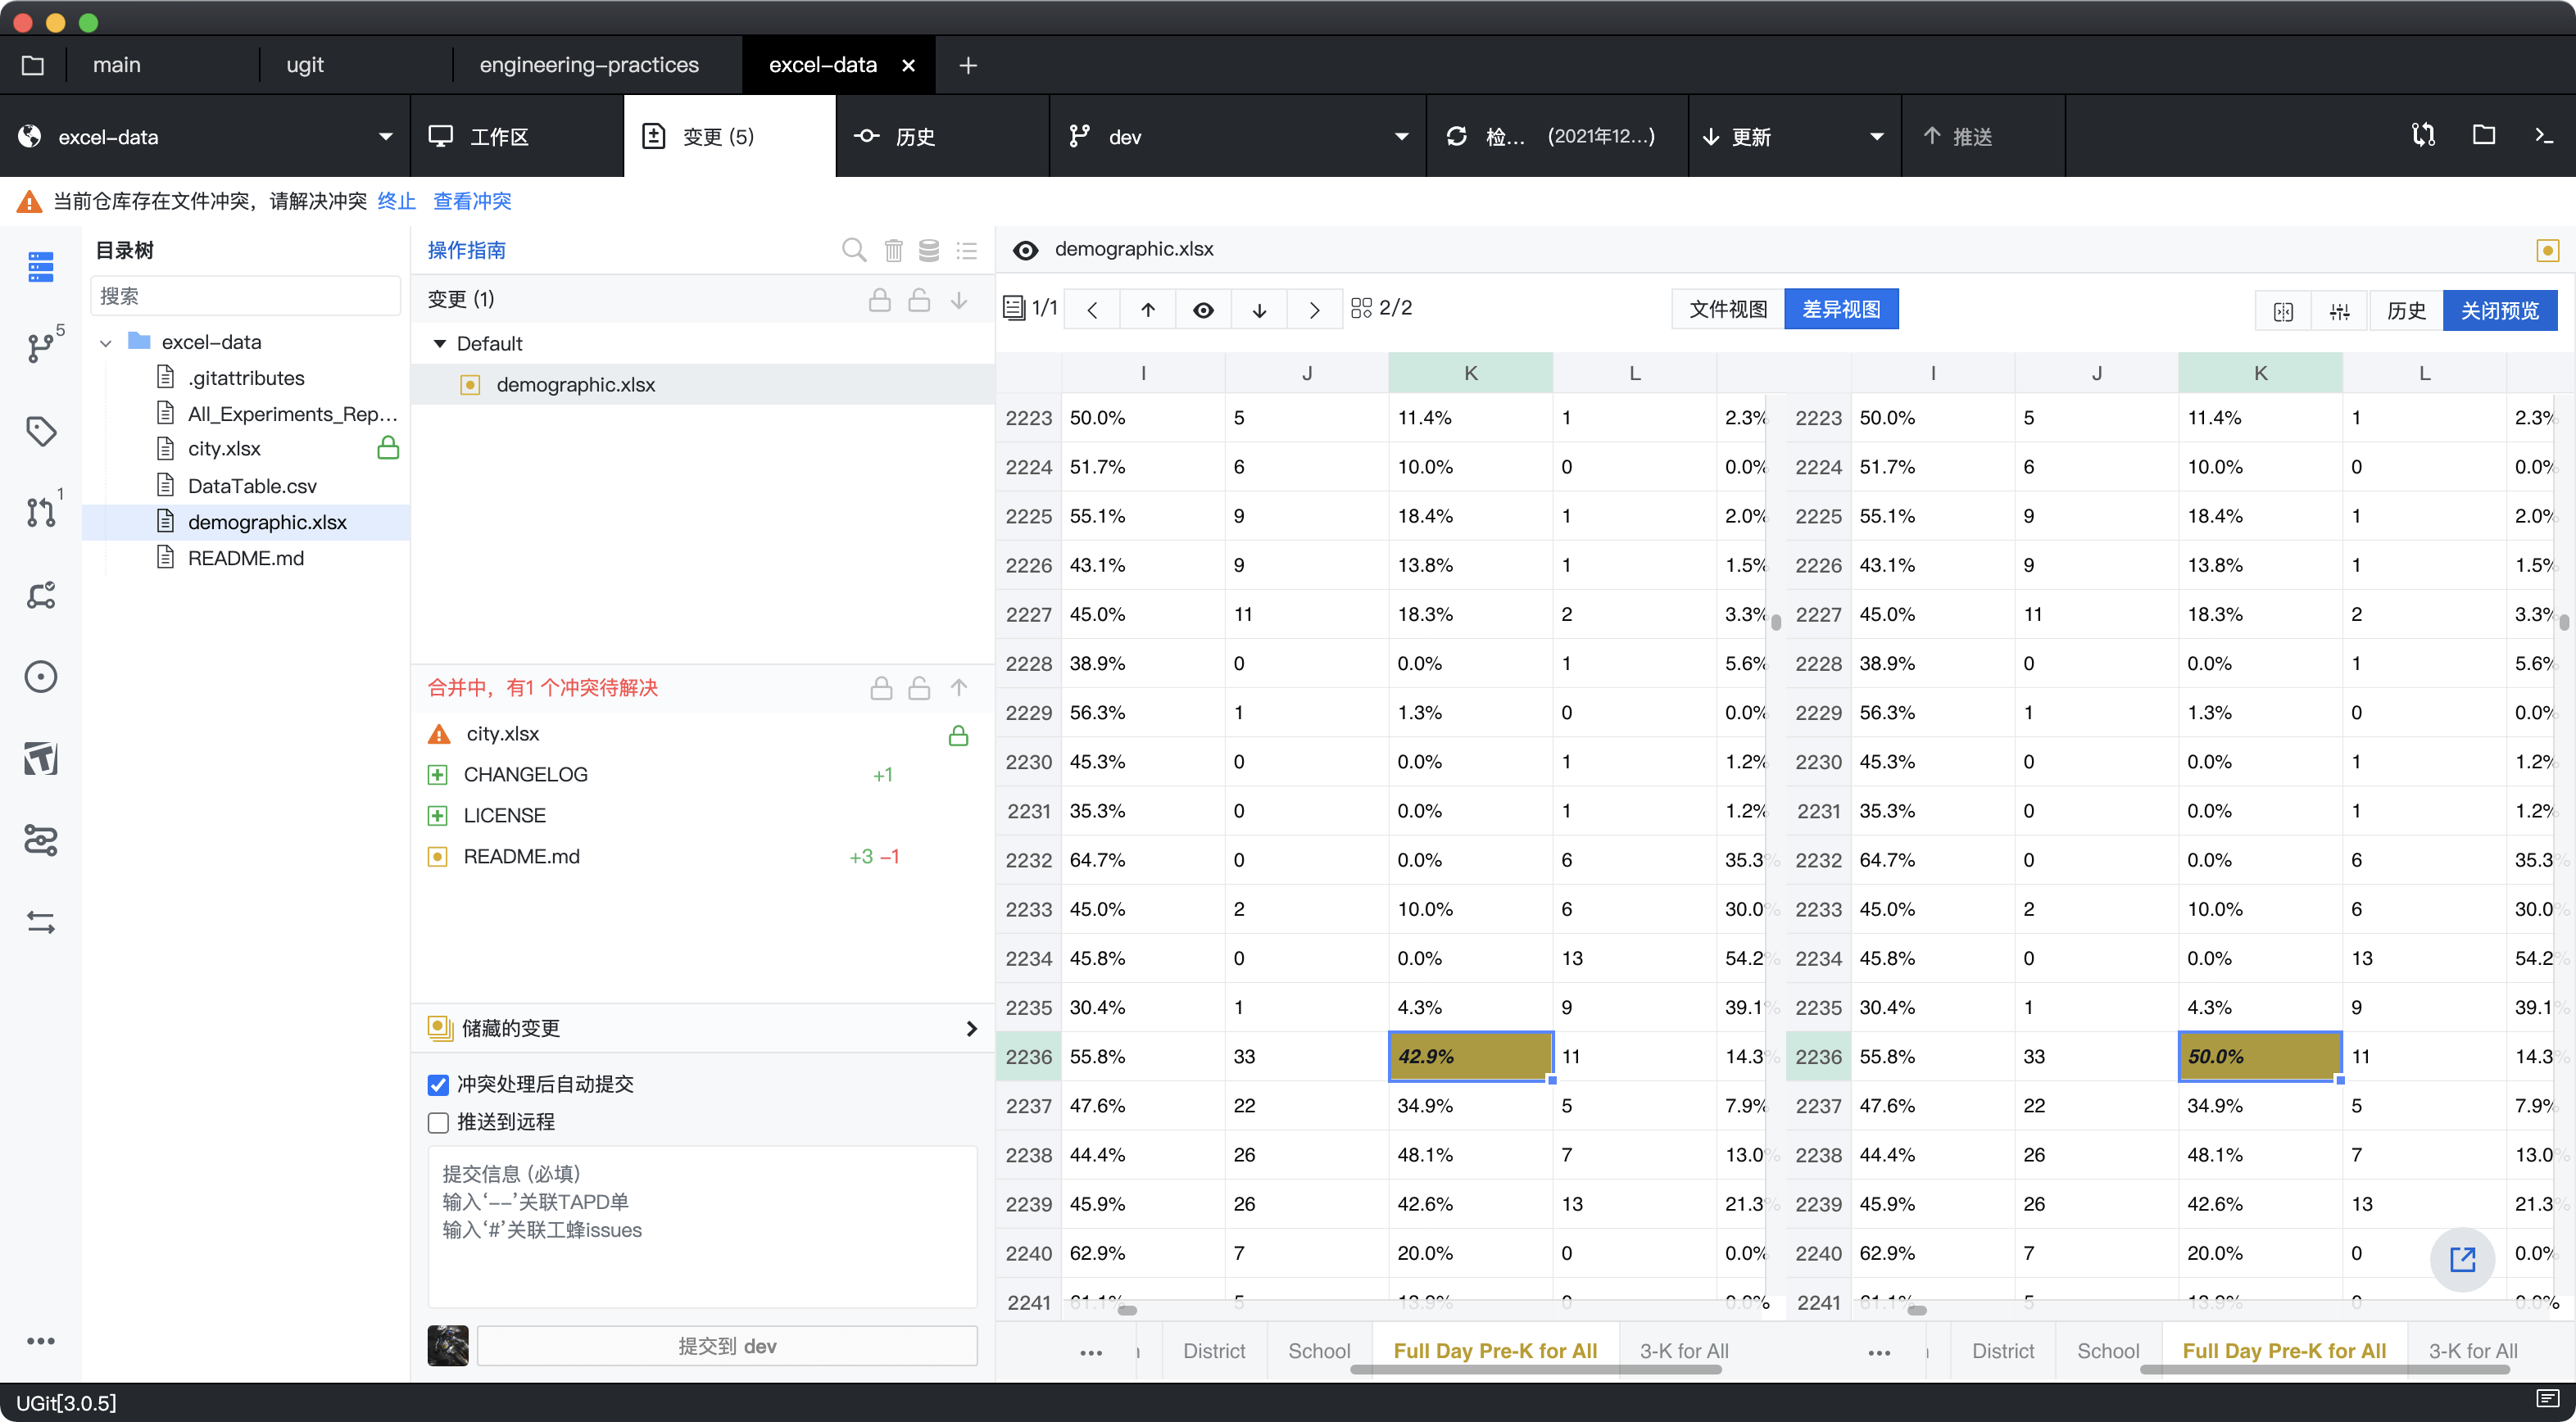Click the down arrow stage icon in changes header
The image size is (2576, 1422).
959,299
